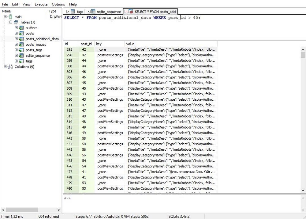Viewport: 306px width, 219px height.
Task: Close the tags tab
Action: point(68,12)
